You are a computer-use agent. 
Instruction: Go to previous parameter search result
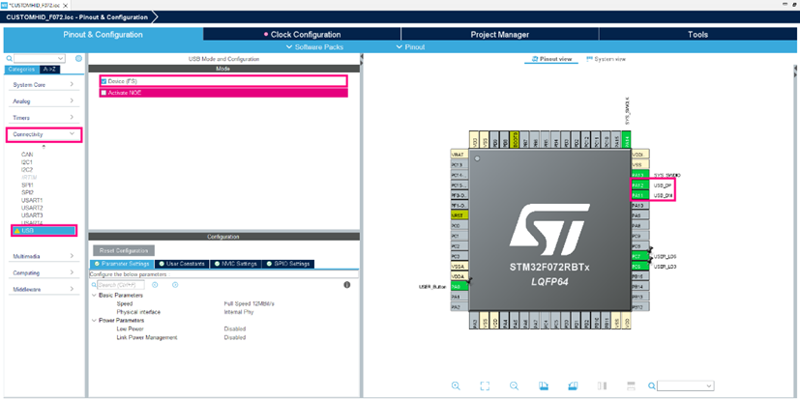click(155, 285)
